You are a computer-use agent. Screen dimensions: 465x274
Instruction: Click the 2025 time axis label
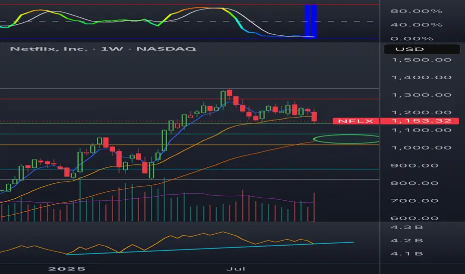point(67,269)
